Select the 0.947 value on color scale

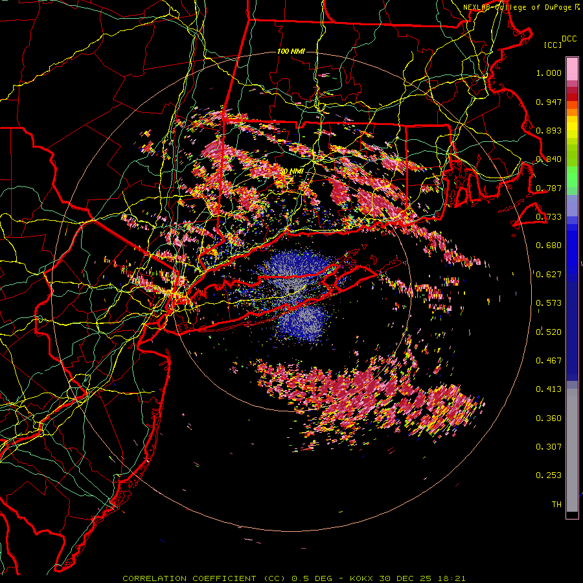[549, 102]
